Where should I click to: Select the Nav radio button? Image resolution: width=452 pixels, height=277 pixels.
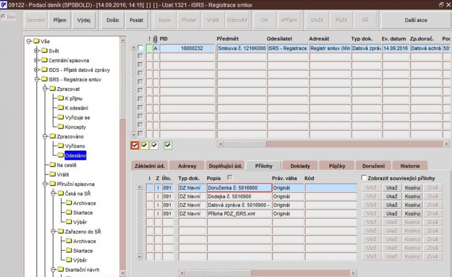[x=3, y=16]
